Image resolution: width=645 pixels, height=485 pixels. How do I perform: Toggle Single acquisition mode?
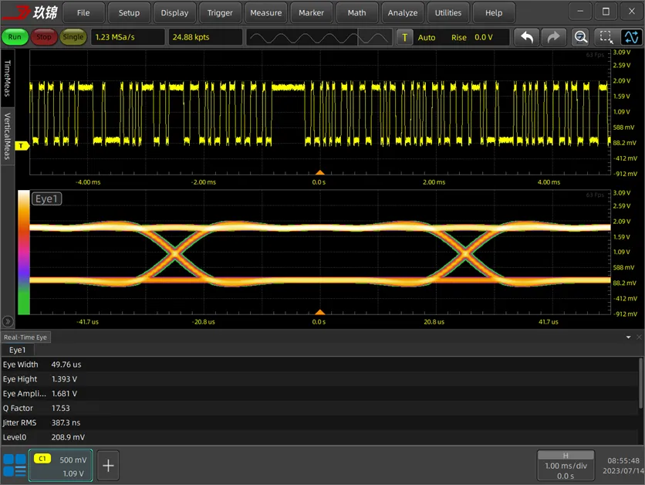73,37
